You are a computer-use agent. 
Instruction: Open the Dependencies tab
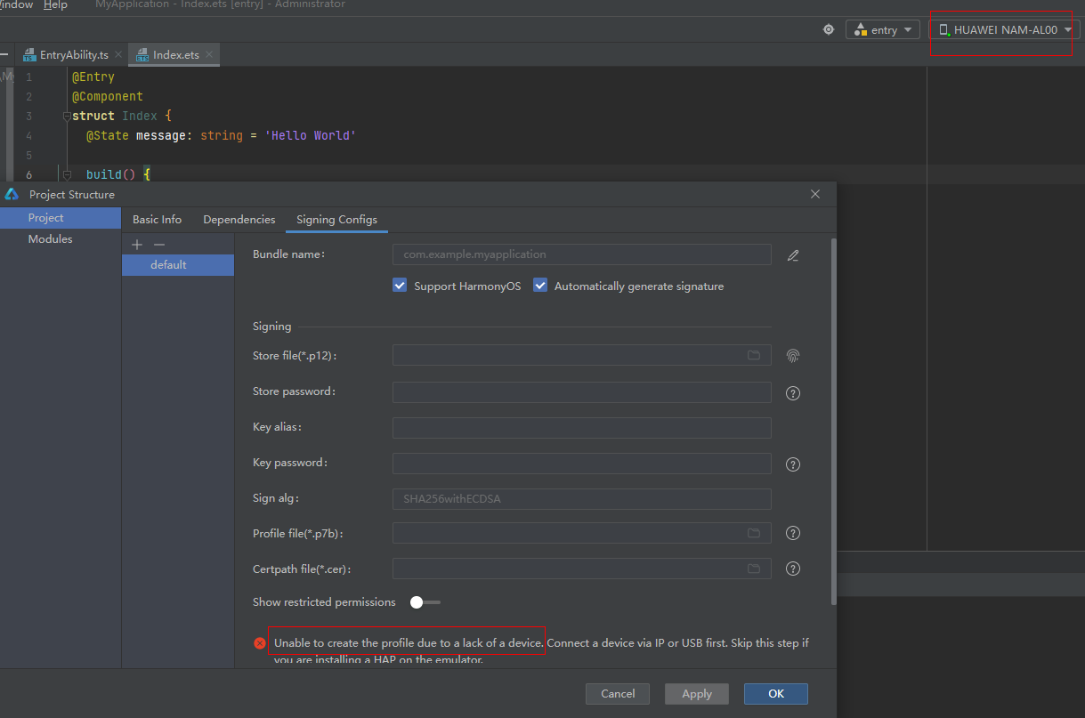[x=239, y=220]
